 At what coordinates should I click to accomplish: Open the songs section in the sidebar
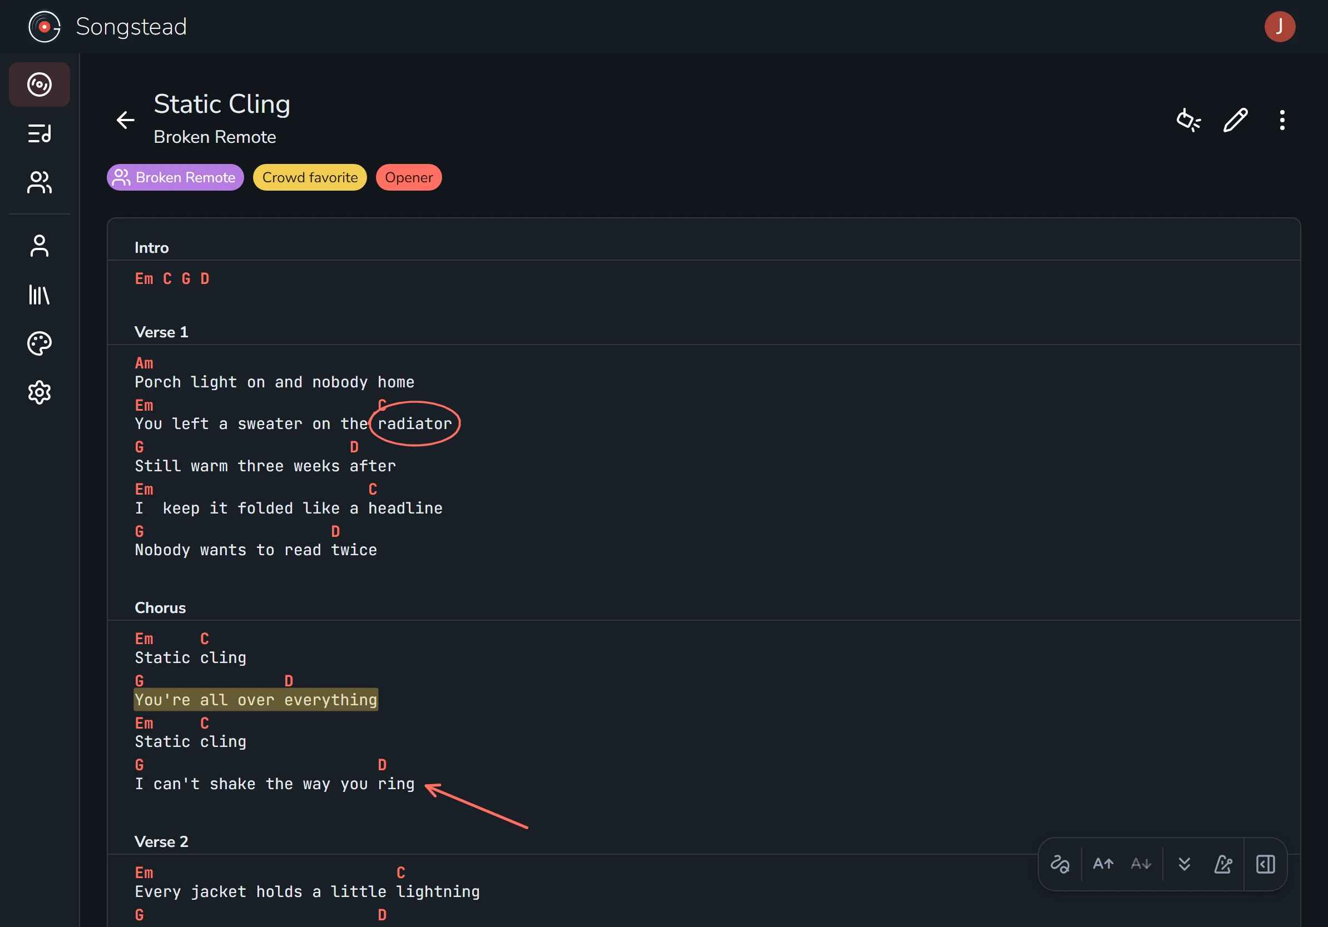pos(39,84)
